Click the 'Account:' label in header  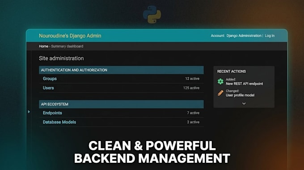coord(218,36)
